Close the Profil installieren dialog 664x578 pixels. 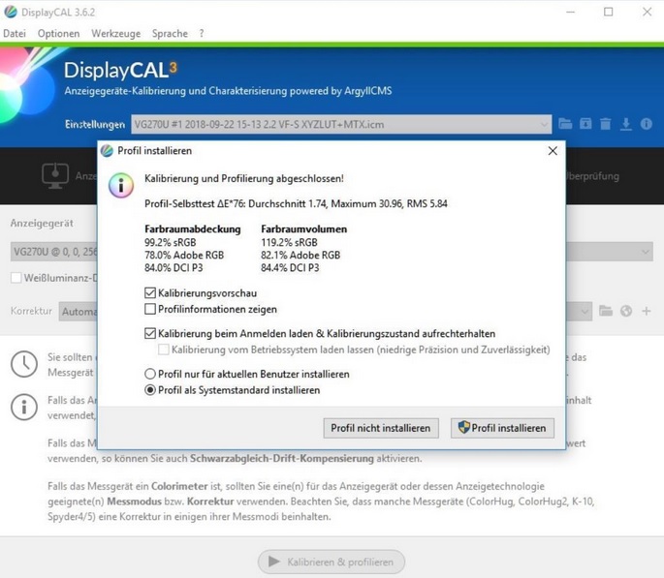point(553,151)
